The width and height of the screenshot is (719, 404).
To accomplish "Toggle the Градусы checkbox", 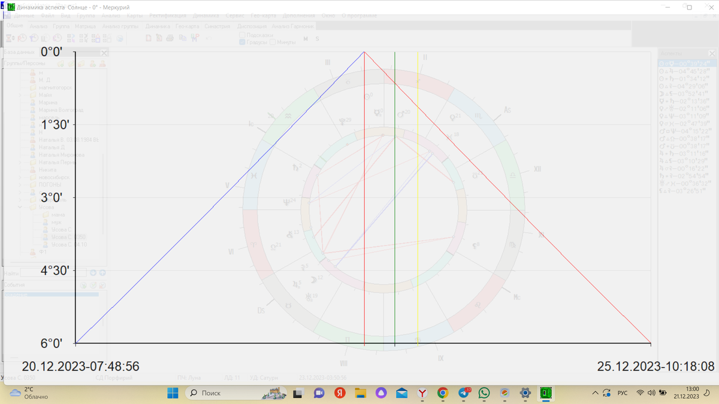I will 242,42.
